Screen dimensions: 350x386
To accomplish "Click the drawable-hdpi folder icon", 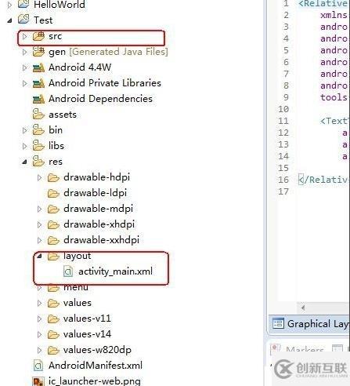I will [x=53, y=178].
